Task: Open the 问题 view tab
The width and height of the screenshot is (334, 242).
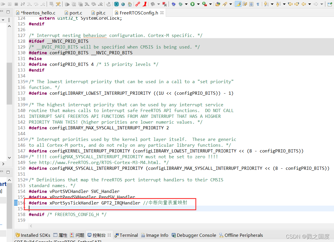Action: pos(77,235)
